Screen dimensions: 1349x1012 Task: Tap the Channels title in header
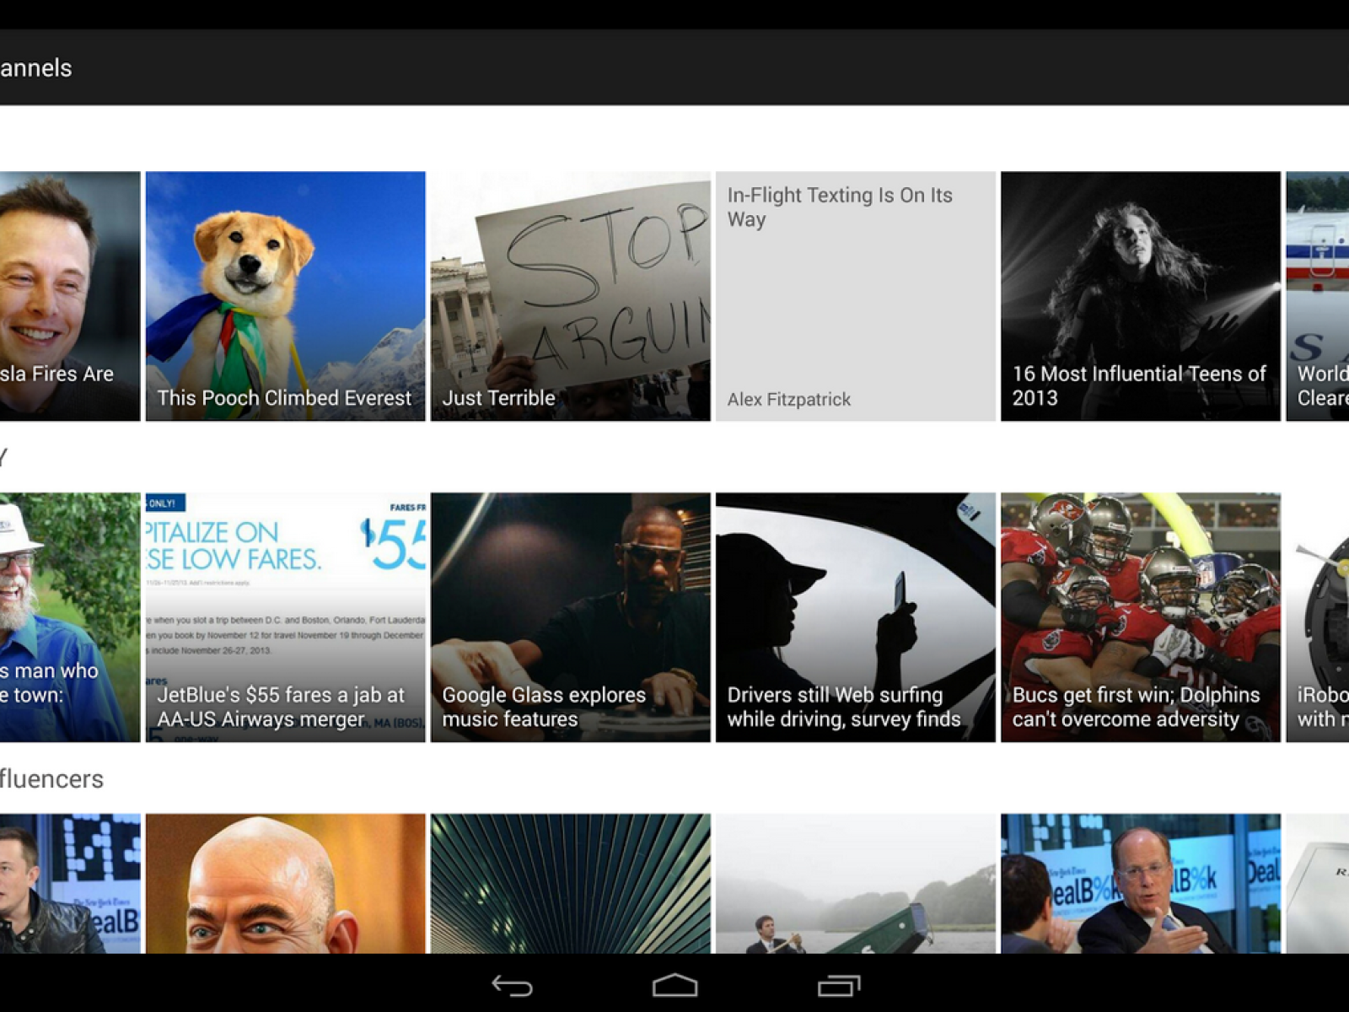(35, 67)
